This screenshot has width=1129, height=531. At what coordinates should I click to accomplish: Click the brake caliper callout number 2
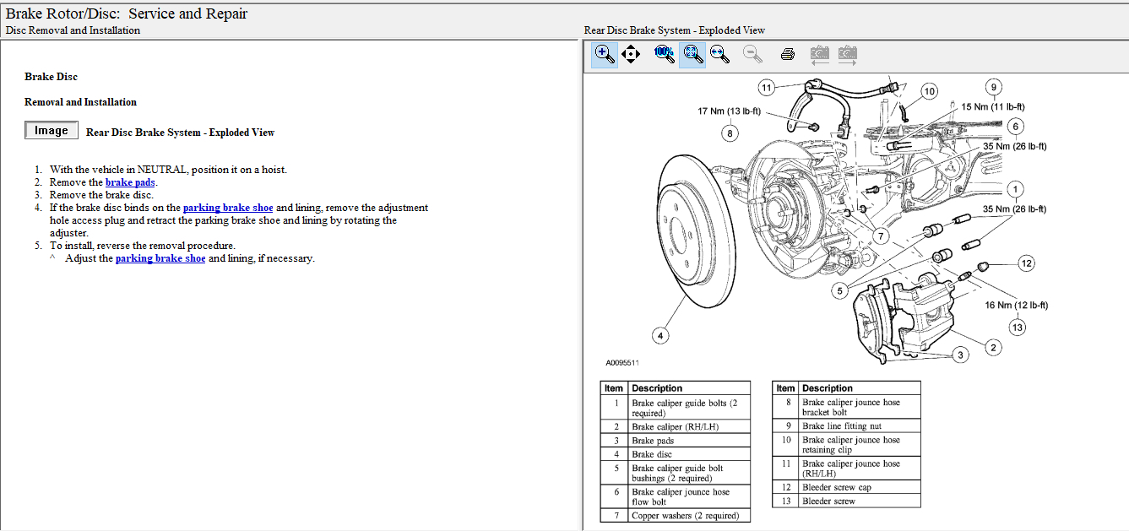[x=993, y=348]
